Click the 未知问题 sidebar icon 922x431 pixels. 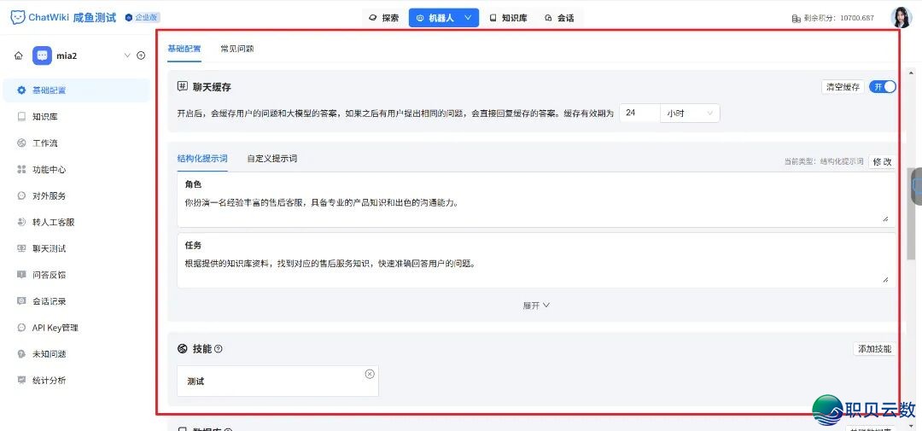tap(21, 354)
